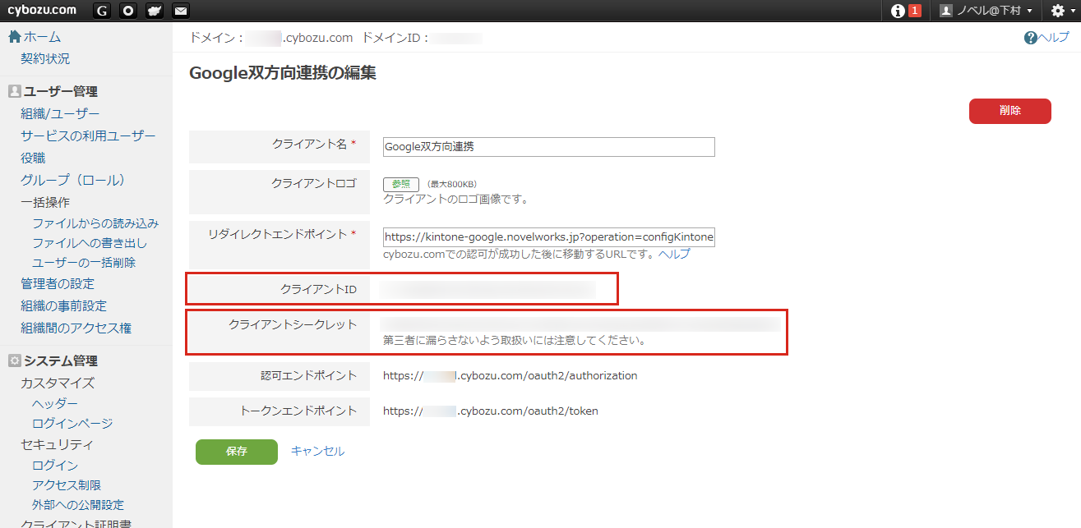The width and height of the screenshot is (1081, 528).
Task: Focus the クライアント名 input field
Action: pyautogui.click(x=549, y=147)
